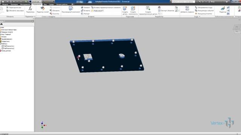Viewport: 241px width, 135px height.
Task: Switch to Модель ribbon tab
Action: (x=5, y=4)
